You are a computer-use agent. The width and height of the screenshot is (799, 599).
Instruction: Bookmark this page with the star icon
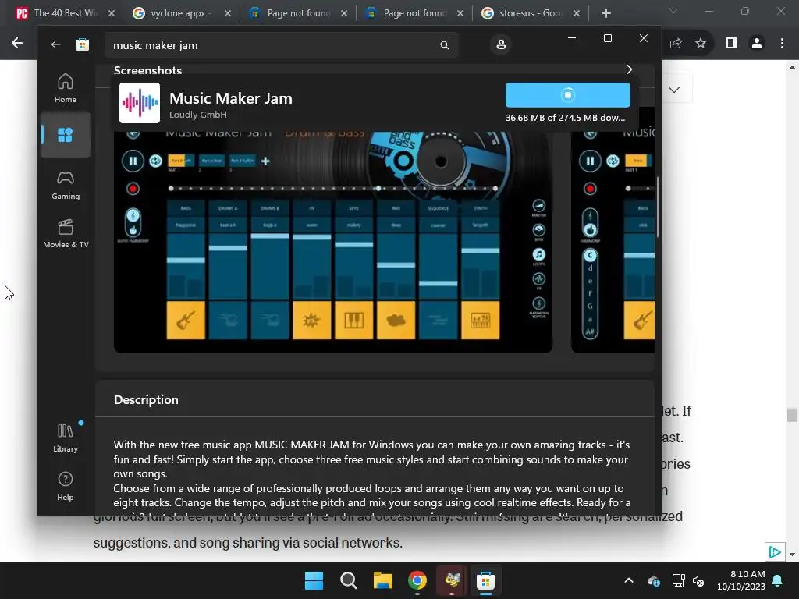coord(701,44)
